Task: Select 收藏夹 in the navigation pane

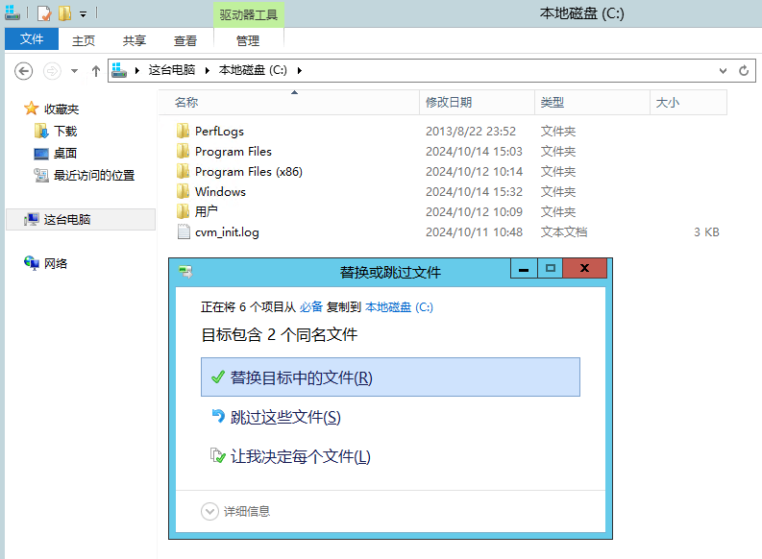Action: [x=61, y=109]
